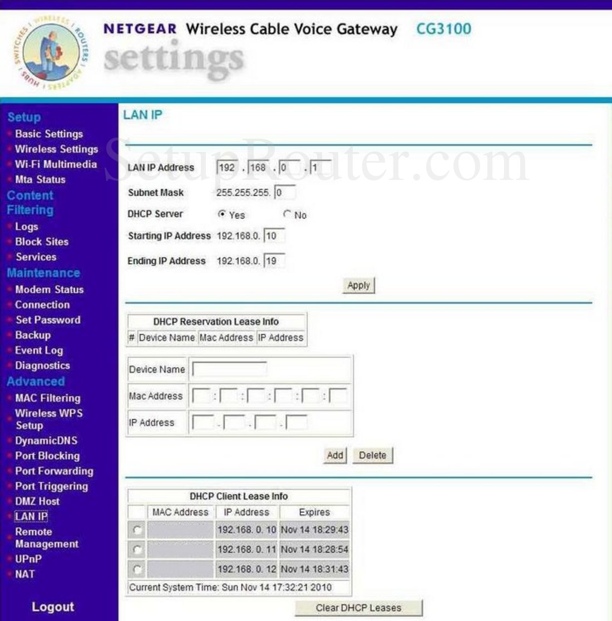
Task: Click the Advanced section heading
Action: [36, 382]
